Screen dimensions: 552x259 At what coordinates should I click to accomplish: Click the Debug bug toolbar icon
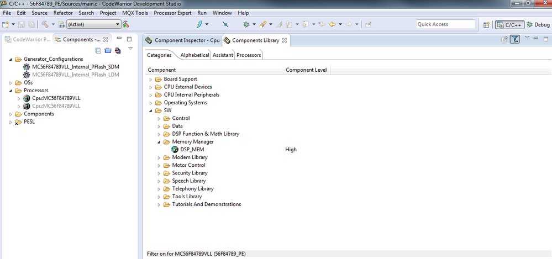coord(246,24)
